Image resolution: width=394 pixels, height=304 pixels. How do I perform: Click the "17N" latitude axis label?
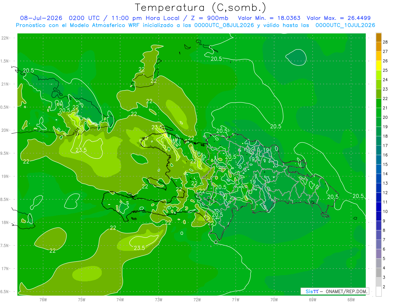coord(5,269)
